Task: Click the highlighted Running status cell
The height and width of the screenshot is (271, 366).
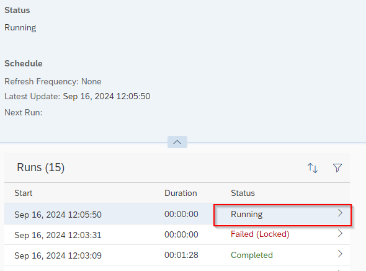Action: click(x=282, y=215)
